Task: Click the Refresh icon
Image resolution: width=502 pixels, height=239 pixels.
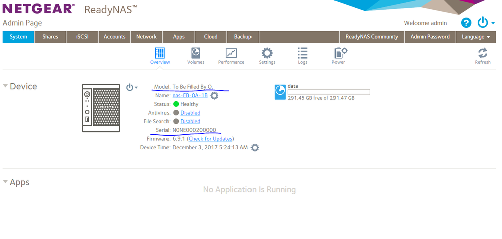Action: click(482, 53)
